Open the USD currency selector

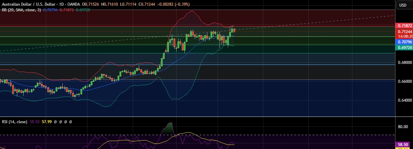403,5
